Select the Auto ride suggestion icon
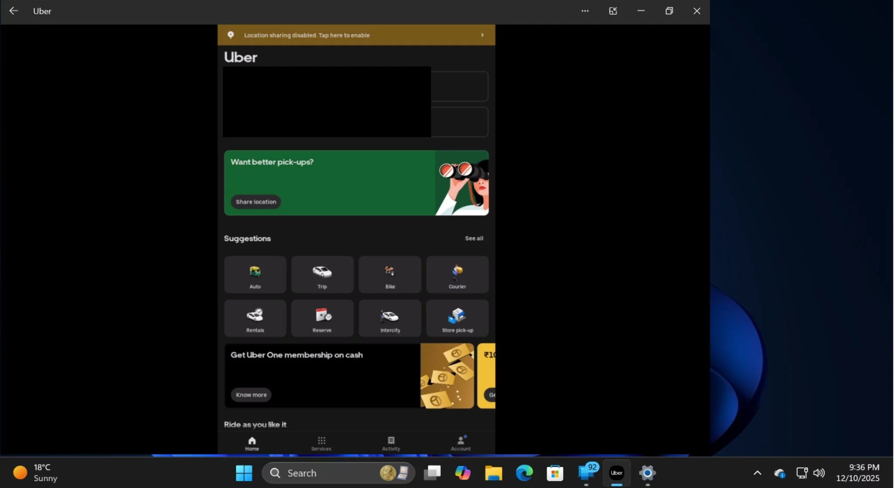 click(x=255, y=274)
